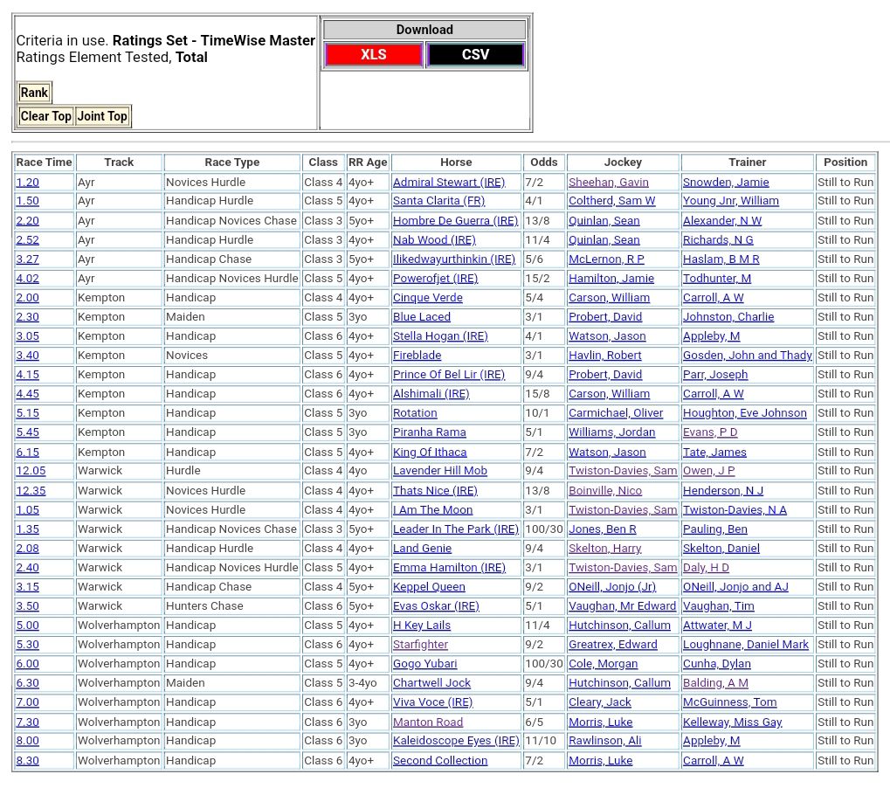Image resolution: width=890 pixels, height=788 pixels.
Task: View horse Lavender Hill Mob
Action: (x=439, y=471)
